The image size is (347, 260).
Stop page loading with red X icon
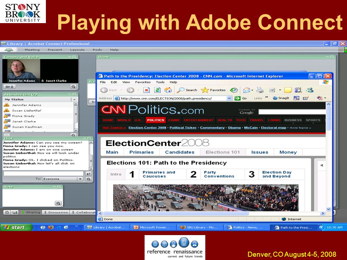[x=146, y=90]
